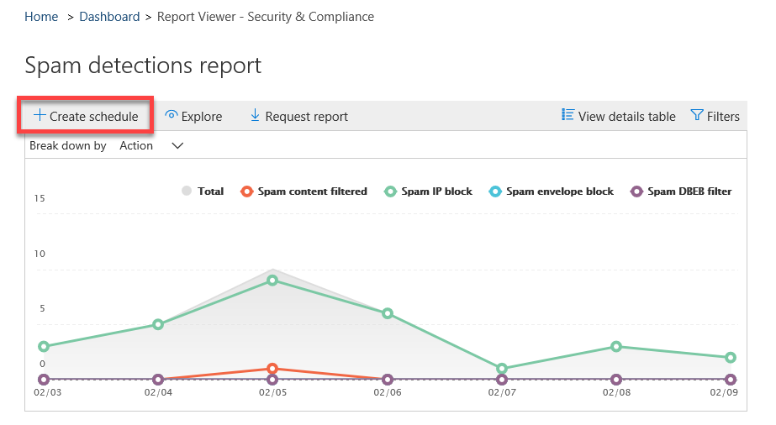Click the Spam IP block point on 02/08
The width and height of the screenshot is (776, 425).
pyautogui.click(x=616, y=347)
